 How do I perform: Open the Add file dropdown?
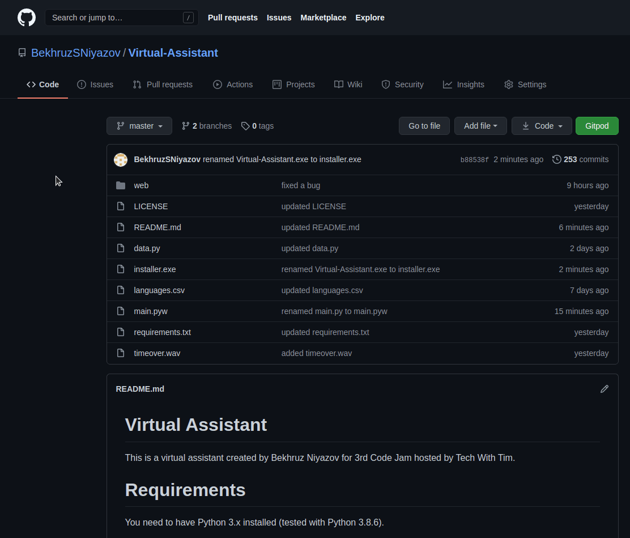coord(480,125)
